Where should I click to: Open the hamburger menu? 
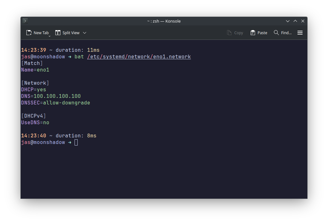click(x=300, y=33)
